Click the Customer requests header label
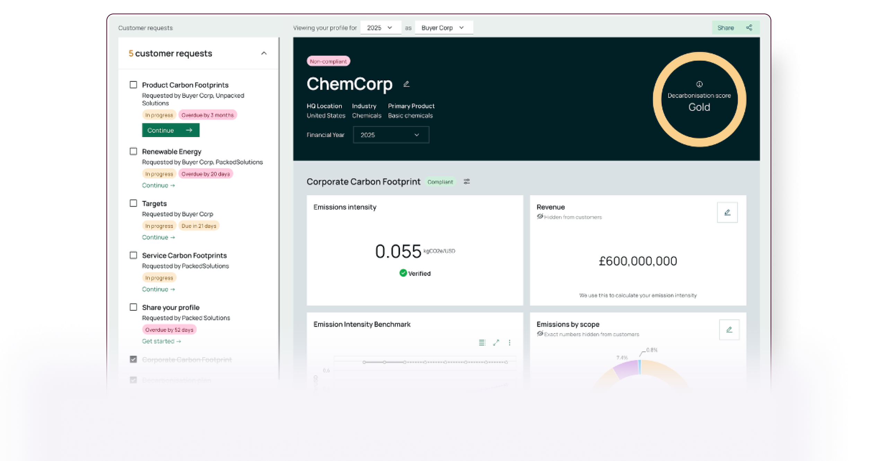 click(146, 28)
